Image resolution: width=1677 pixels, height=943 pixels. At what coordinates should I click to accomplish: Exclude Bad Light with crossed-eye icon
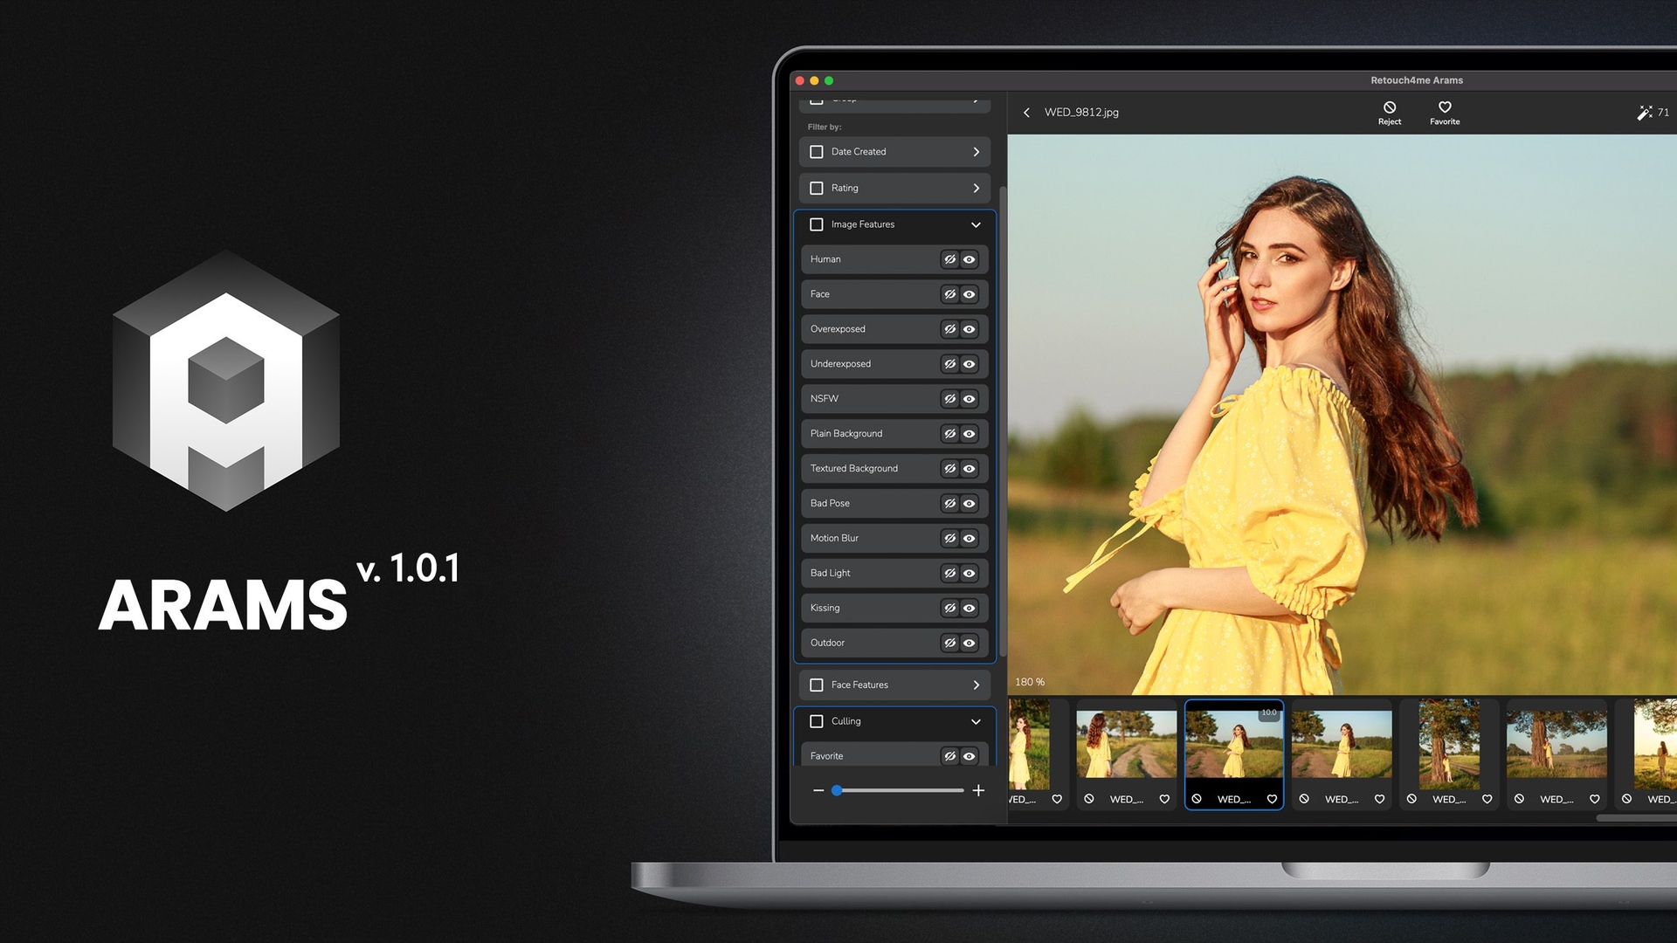(x=950, y=574)
